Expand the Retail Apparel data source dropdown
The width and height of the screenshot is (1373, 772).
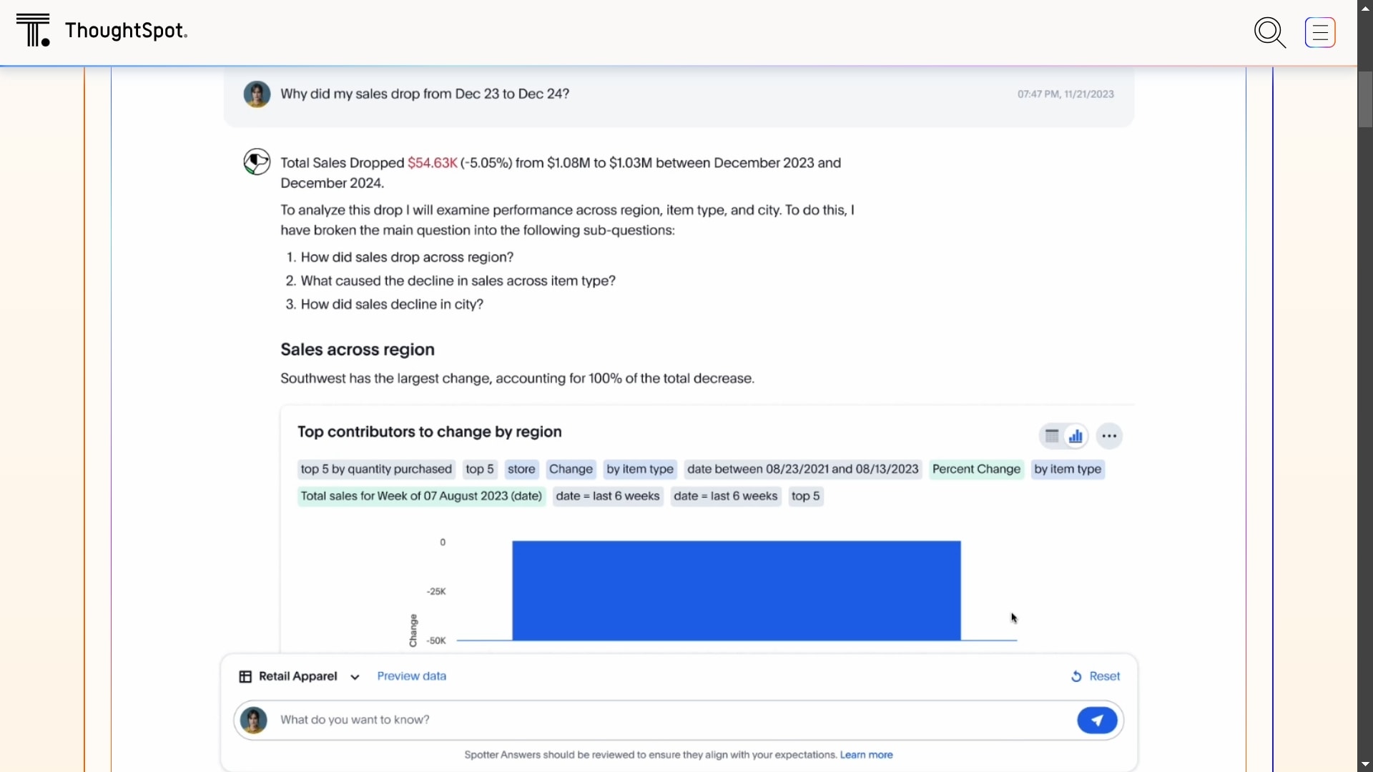(354, 677)
